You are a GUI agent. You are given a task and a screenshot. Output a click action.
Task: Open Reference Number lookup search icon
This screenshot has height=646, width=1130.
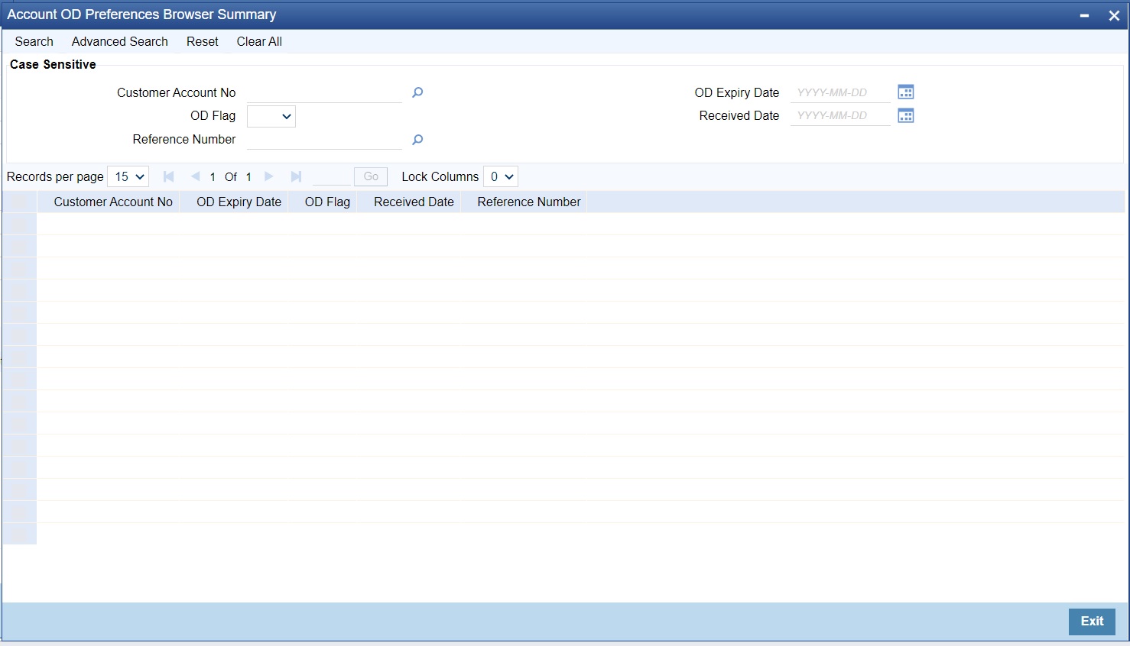point(417,140)
